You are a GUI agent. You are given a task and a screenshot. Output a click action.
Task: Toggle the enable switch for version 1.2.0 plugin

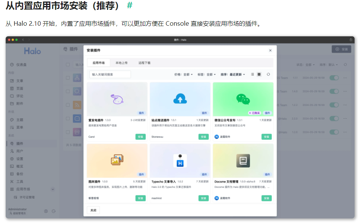(x=334, y=132)
